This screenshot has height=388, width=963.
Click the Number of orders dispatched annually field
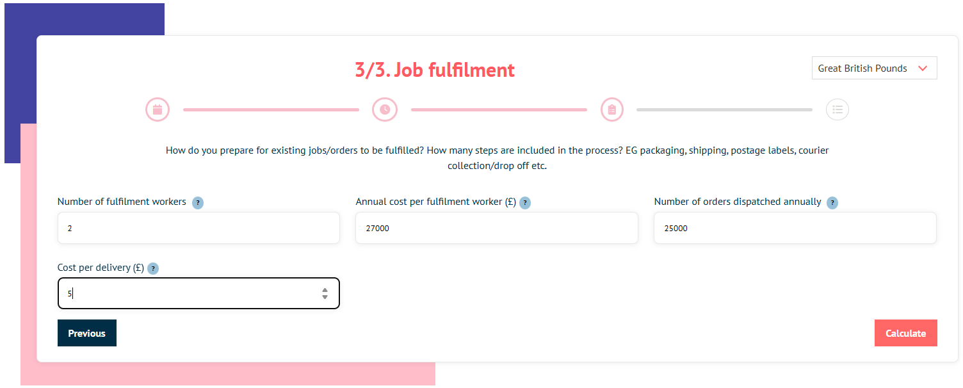coord(795,228)
